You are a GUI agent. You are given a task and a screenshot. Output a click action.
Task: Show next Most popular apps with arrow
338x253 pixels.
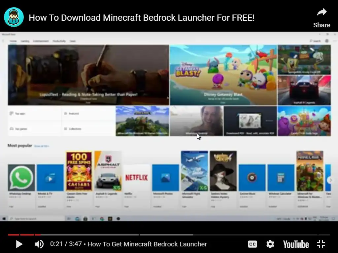click(330, 180)
